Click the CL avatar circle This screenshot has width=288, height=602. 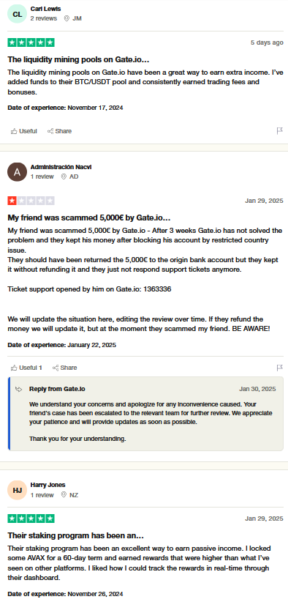tap(18, 14)
